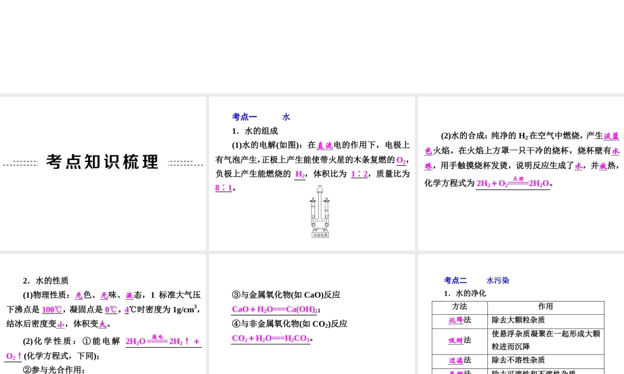Select the 过滤法 table cell
The height and width of the screenshot is (374, 624).
click(x=460, y=360)
